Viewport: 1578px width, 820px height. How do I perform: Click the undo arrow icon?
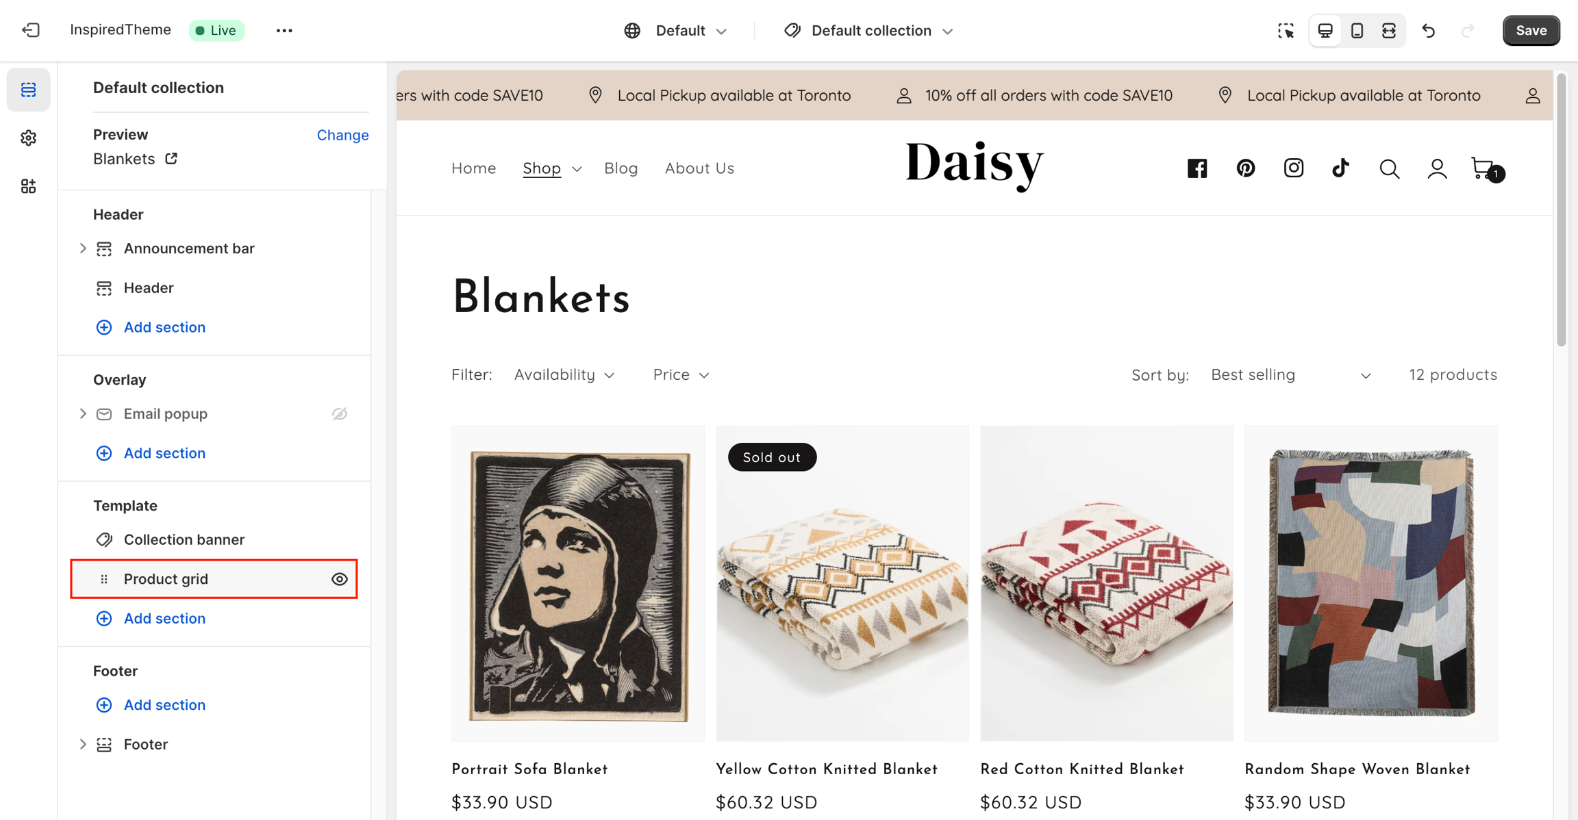pyautogui.click(x=1429, y=31)
